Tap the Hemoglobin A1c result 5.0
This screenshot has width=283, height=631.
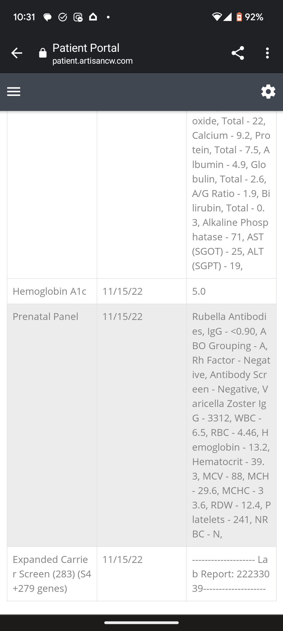199,291
